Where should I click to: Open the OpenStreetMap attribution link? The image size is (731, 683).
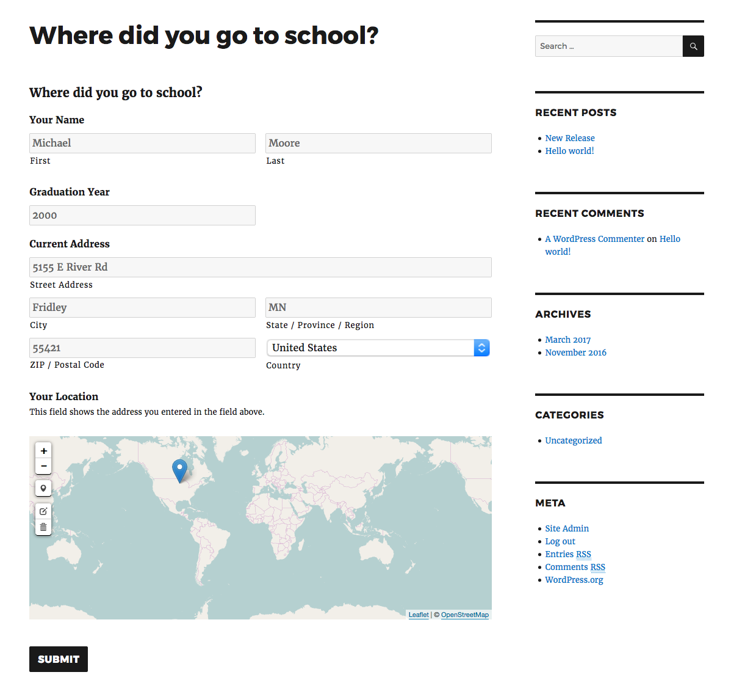[x=465, y=615]
